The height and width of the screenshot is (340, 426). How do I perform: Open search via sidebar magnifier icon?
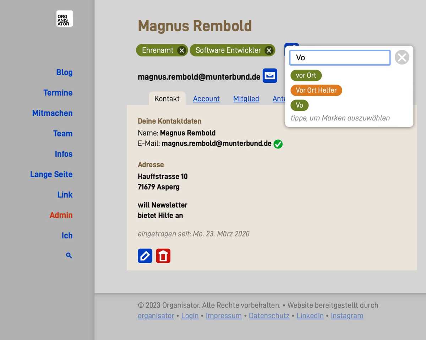[69, 255]
